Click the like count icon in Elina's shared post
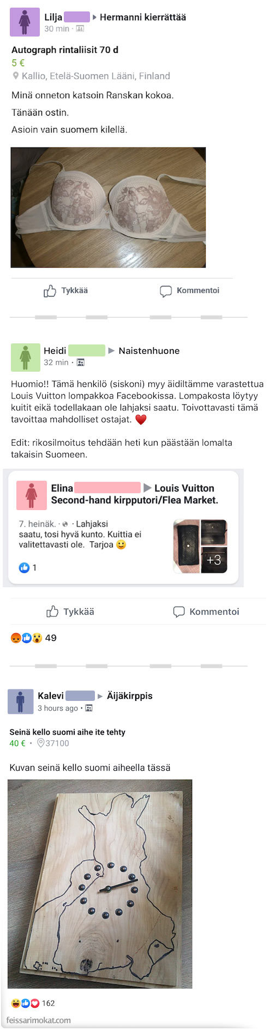The height and width of the screenshot is (1029, 270). coord(24,567)
